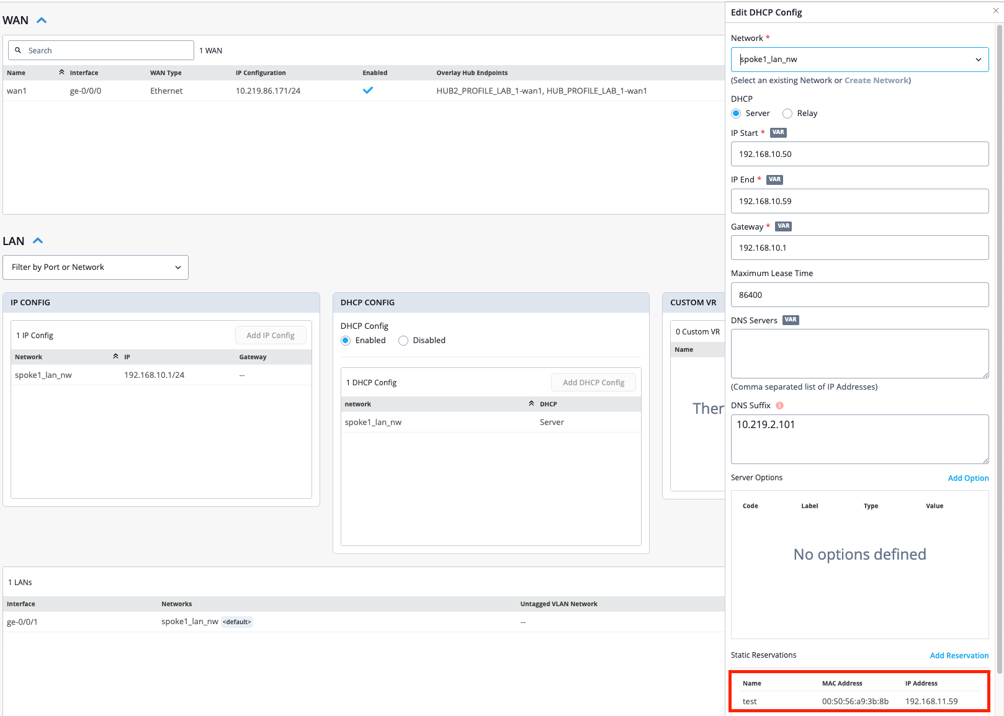Set DHCP Config to Disabled
Image resolution: width=1004 pixels, height=716 pixels.
(x=403, y=341)
